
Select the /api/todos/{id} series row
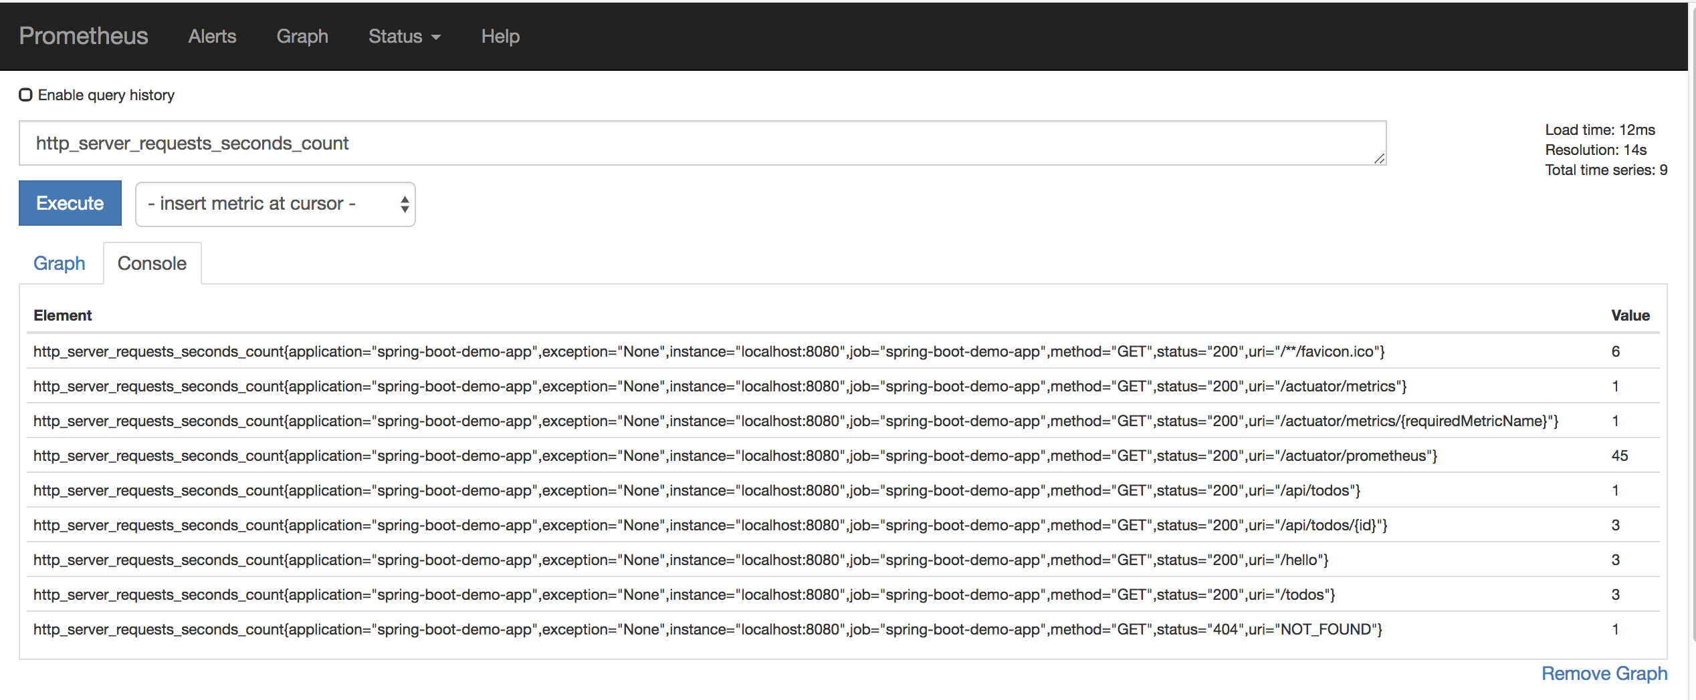coord(843,525)
